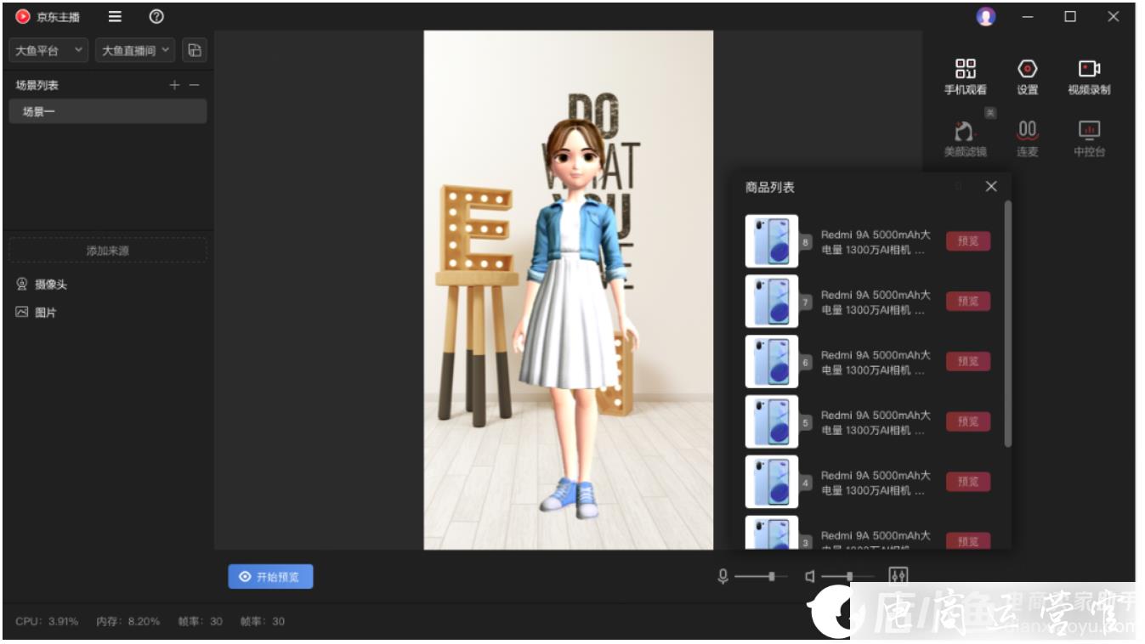The width and height of the screenshot is (1145, 644).
Task: Click the product 4 Redmi thumbnail
Action: (x=772, y=482)
